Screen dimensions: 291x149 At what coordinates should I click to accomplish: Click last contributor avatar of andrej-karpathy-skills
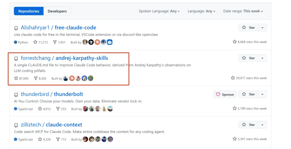(x=91, y=78)
